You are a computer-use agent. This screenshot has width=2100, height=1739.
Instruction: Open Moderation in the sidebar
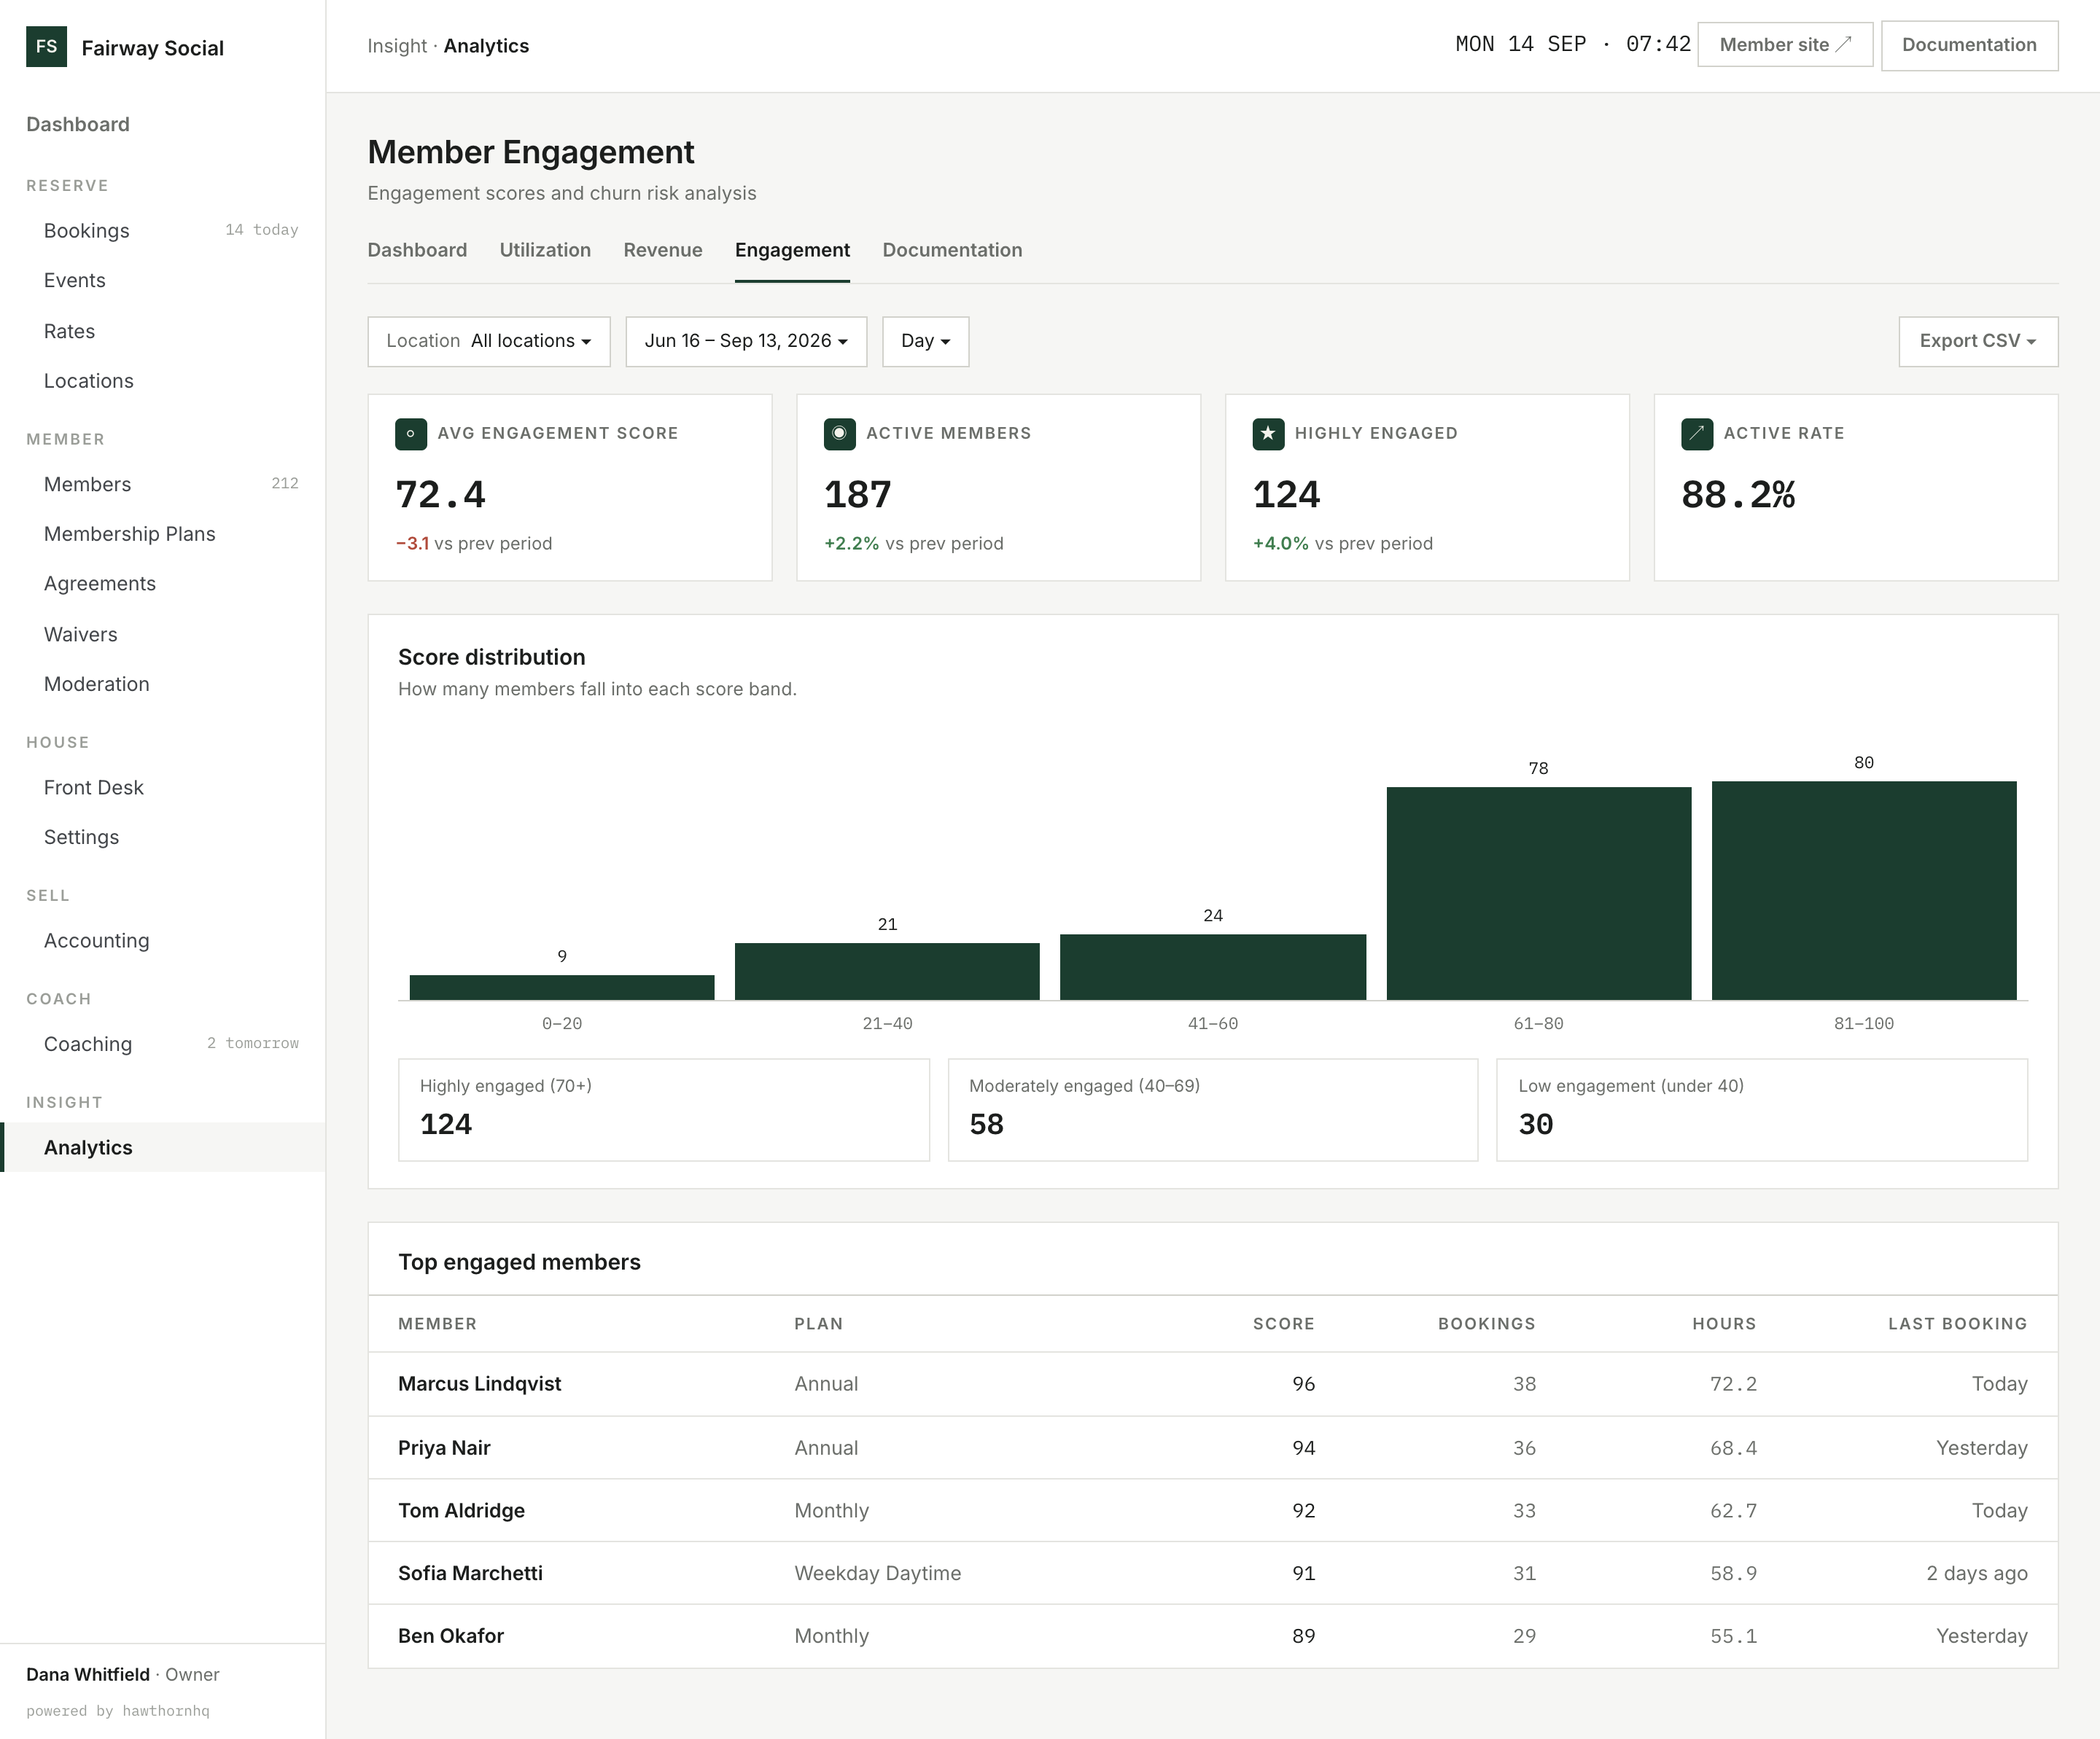(162, 684)
